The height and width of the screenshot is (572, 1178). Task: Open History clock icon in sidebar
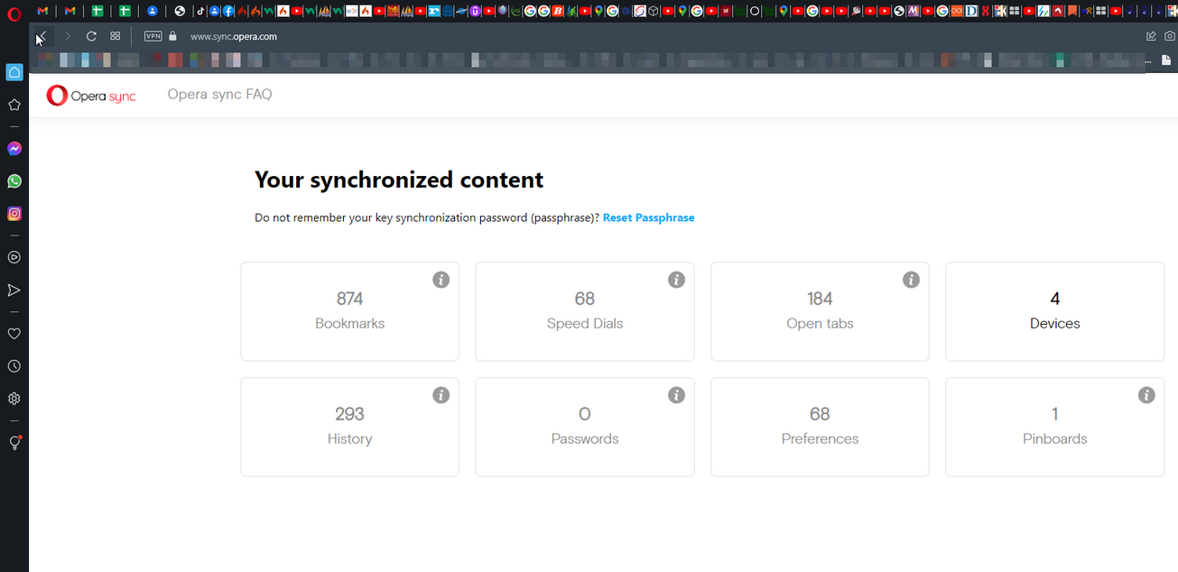click(14, 366)
